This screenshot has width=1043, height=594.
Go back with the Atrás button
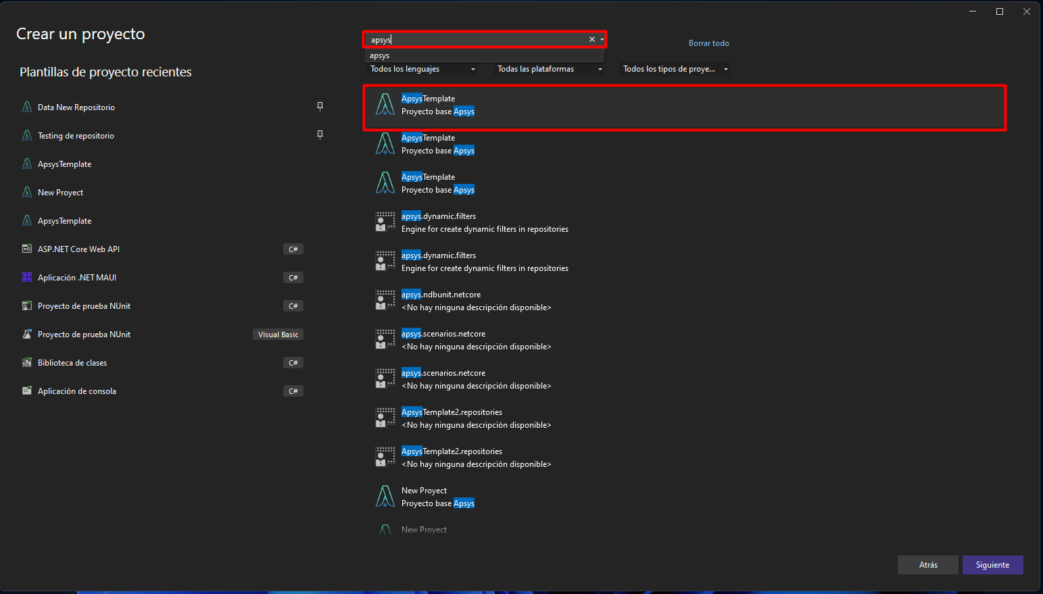click(927, 565)
